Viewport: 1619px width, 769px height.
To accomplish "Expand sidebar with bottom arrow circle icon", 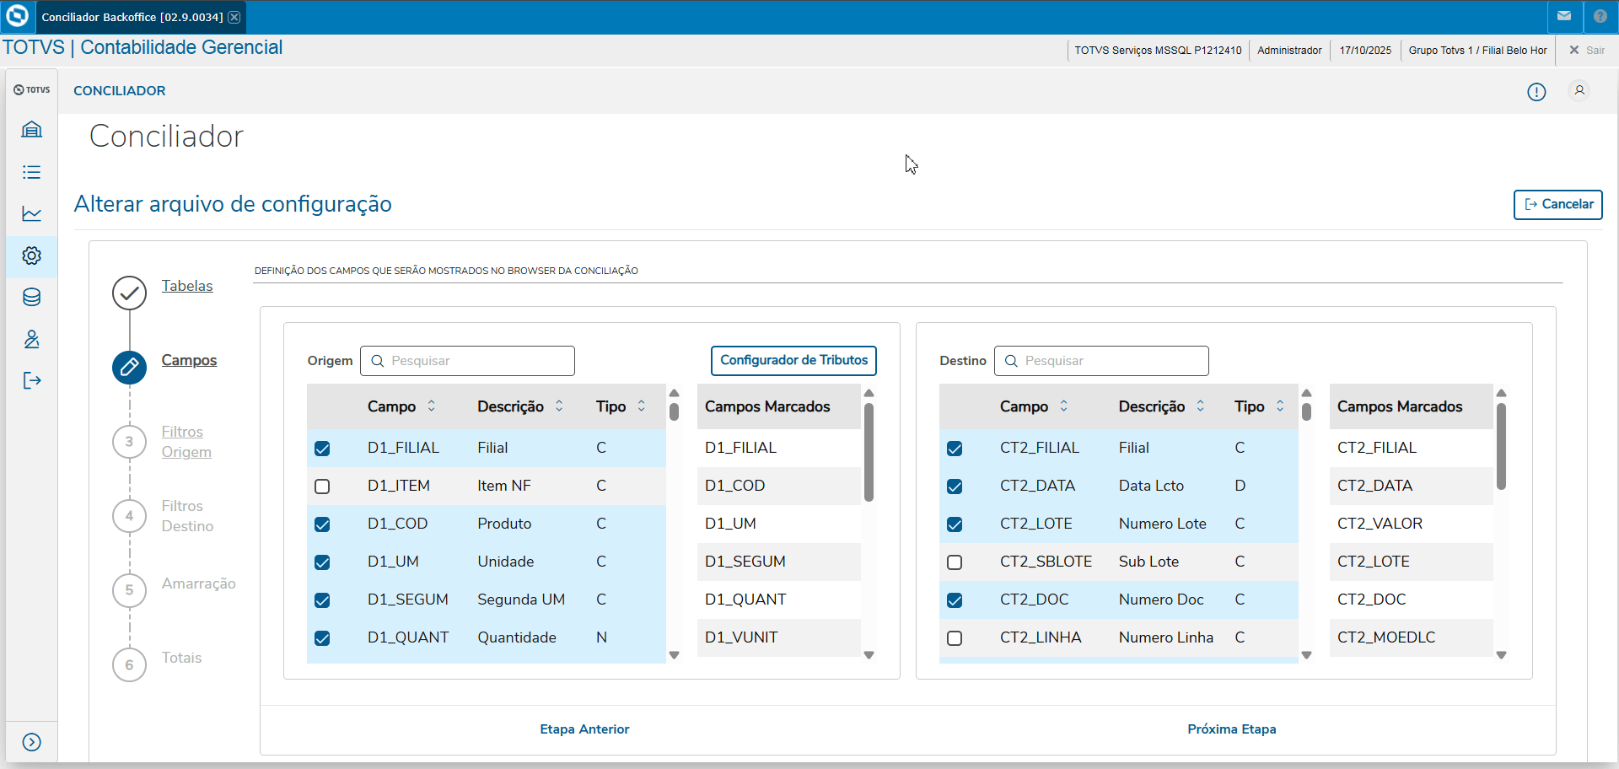I will coord(31,742).
